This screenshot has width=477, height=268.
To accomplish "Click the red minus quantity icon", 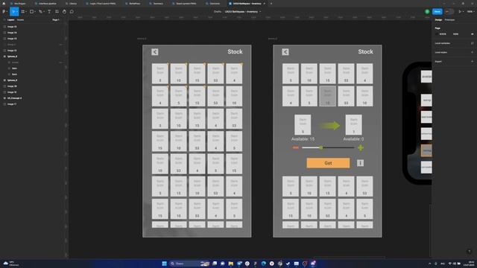I will (x=295, y=147).
